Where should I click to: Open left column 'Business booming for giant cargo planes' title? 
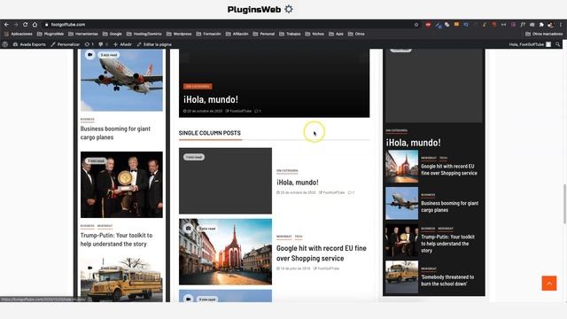115,133
